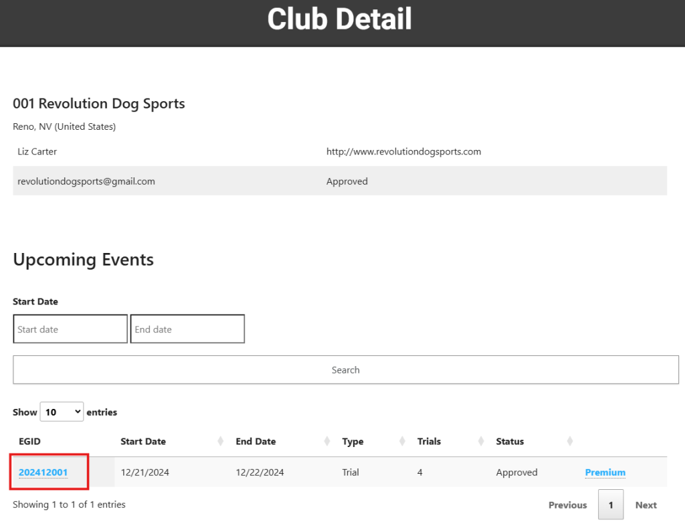Click the revolutiondogsports@gmail.com email address
The image size is (685, 522).
(86, 181)
